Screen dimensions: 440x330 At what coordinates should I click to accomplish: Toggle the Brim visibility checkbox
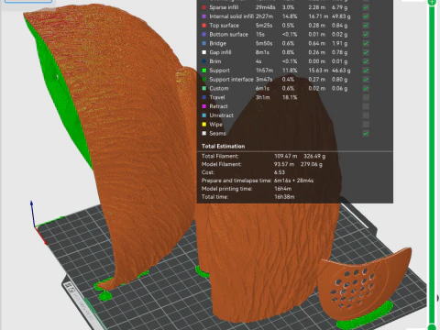(x=366, y=61)
